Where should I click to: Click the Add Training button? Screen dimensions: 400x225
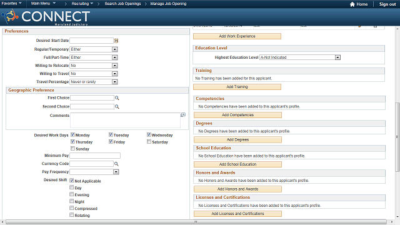tap(237, 87)
